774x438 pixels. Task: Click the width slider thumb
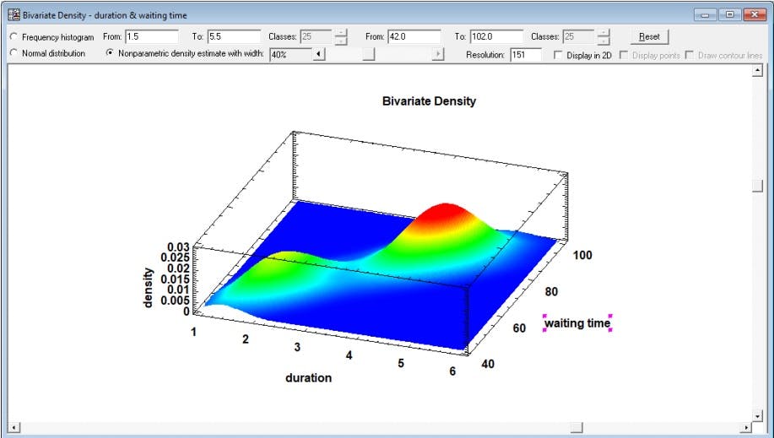click(x=369, y=54)
